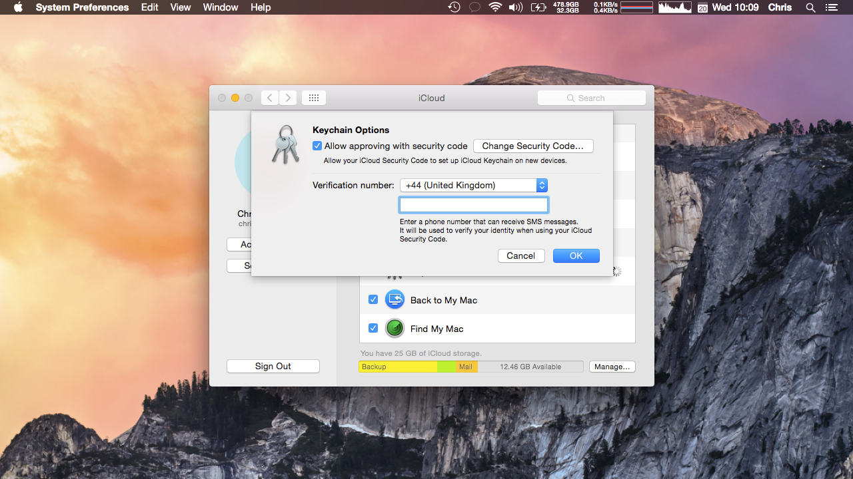Click the Verification number label
853x479 pixels.
[x=353, y=185]
